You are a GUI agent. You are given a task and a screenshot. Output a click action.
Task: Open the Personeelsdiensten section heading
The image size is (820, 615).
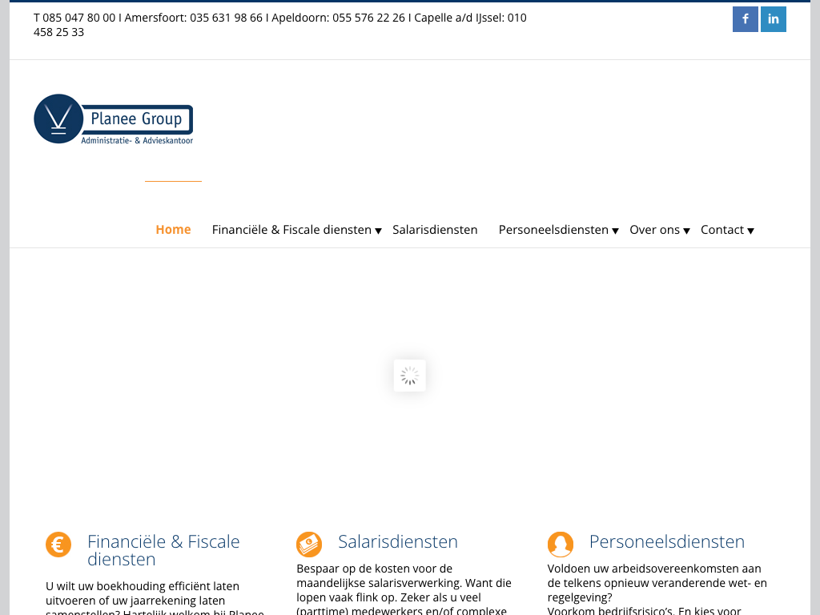click(x=667, y=542)
